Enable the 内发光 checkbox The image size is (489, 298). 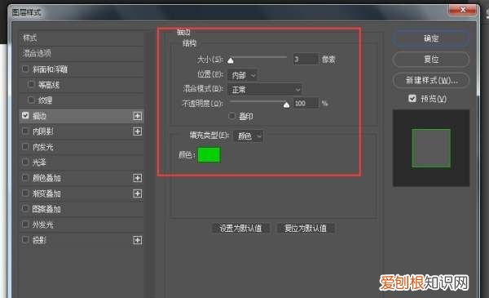coord(25,146)
